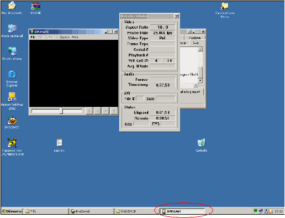Step backward with the left arrow button

pyautogui.click(x=97, y=111)
